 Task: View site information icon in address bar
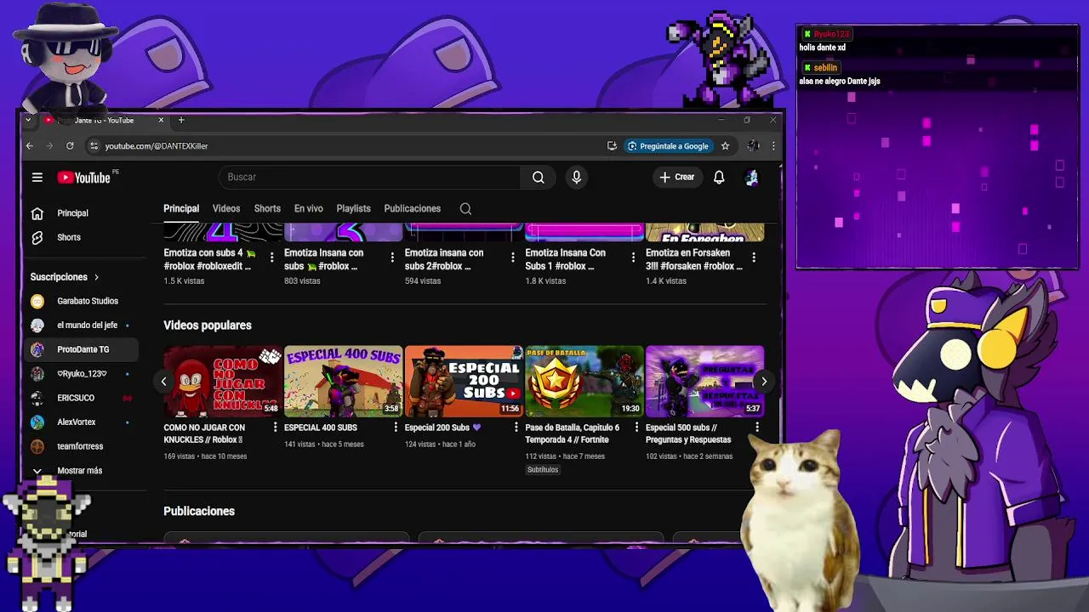[94, 146]
